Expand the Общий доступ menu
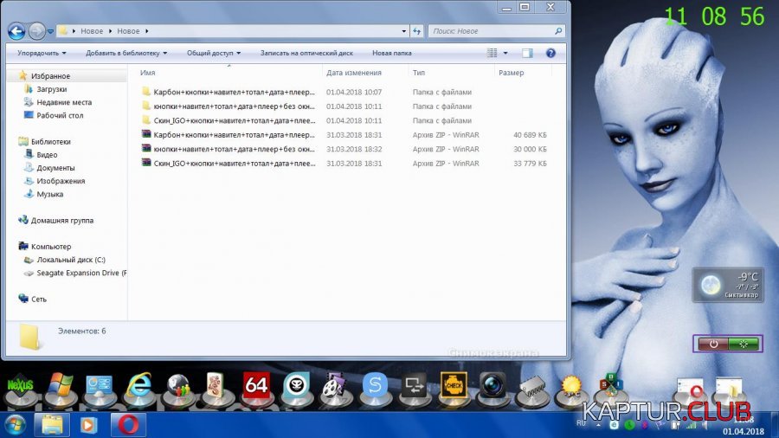 tap(214, 53)
